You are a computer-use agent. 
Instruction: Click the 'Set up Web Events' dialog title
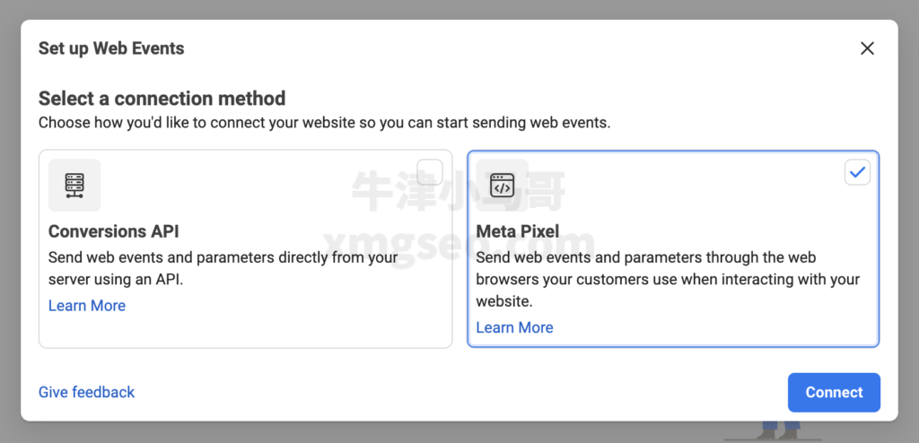(111, 48)
